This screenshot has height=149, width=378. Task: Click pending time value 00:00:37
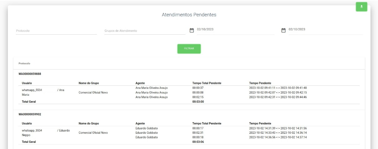click(198, 88)
